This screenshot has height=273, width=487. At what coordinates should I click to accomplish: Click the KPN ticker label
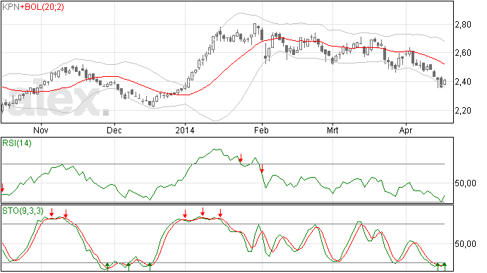point(11,7)
